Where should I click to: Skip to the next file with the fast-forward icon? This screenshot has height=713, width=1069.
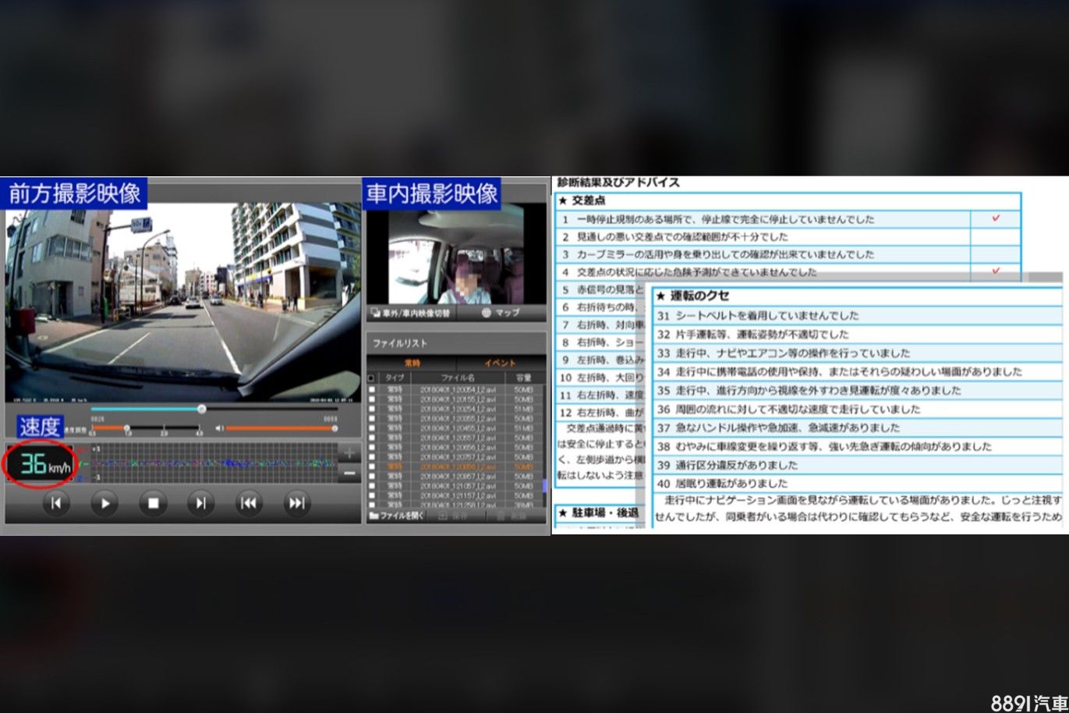[x=296, y=503]
